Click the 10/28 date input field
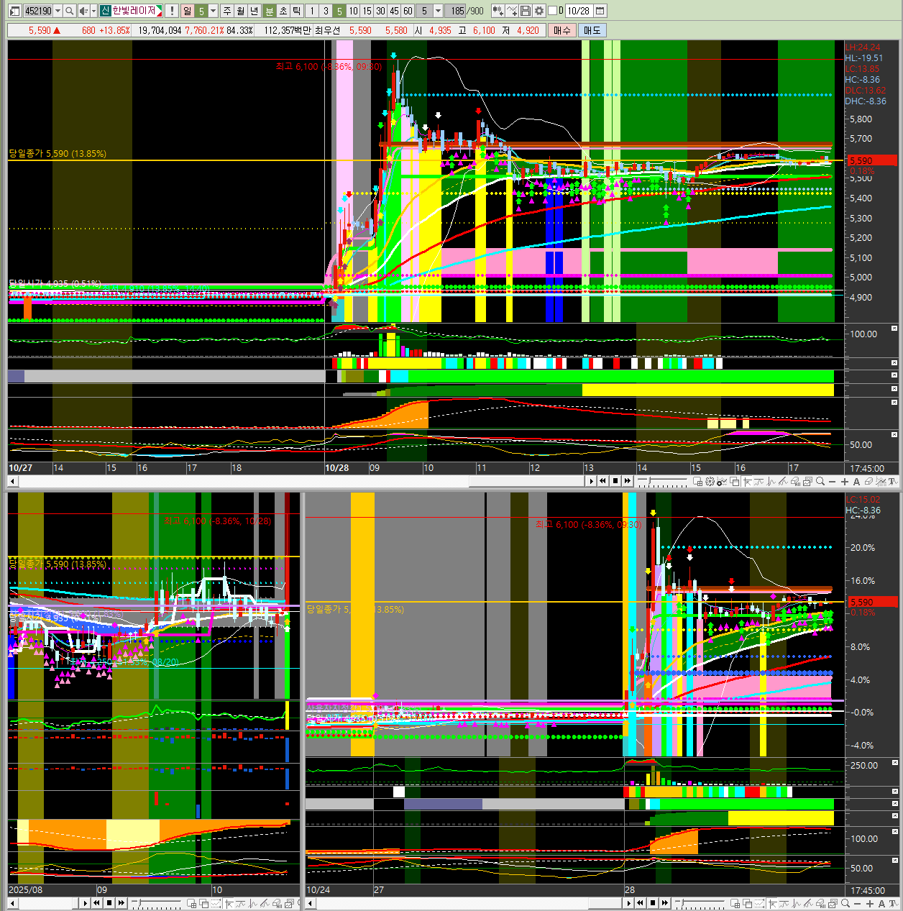The height and width of the screenshot is (911, 903). [x=579, y=11]
